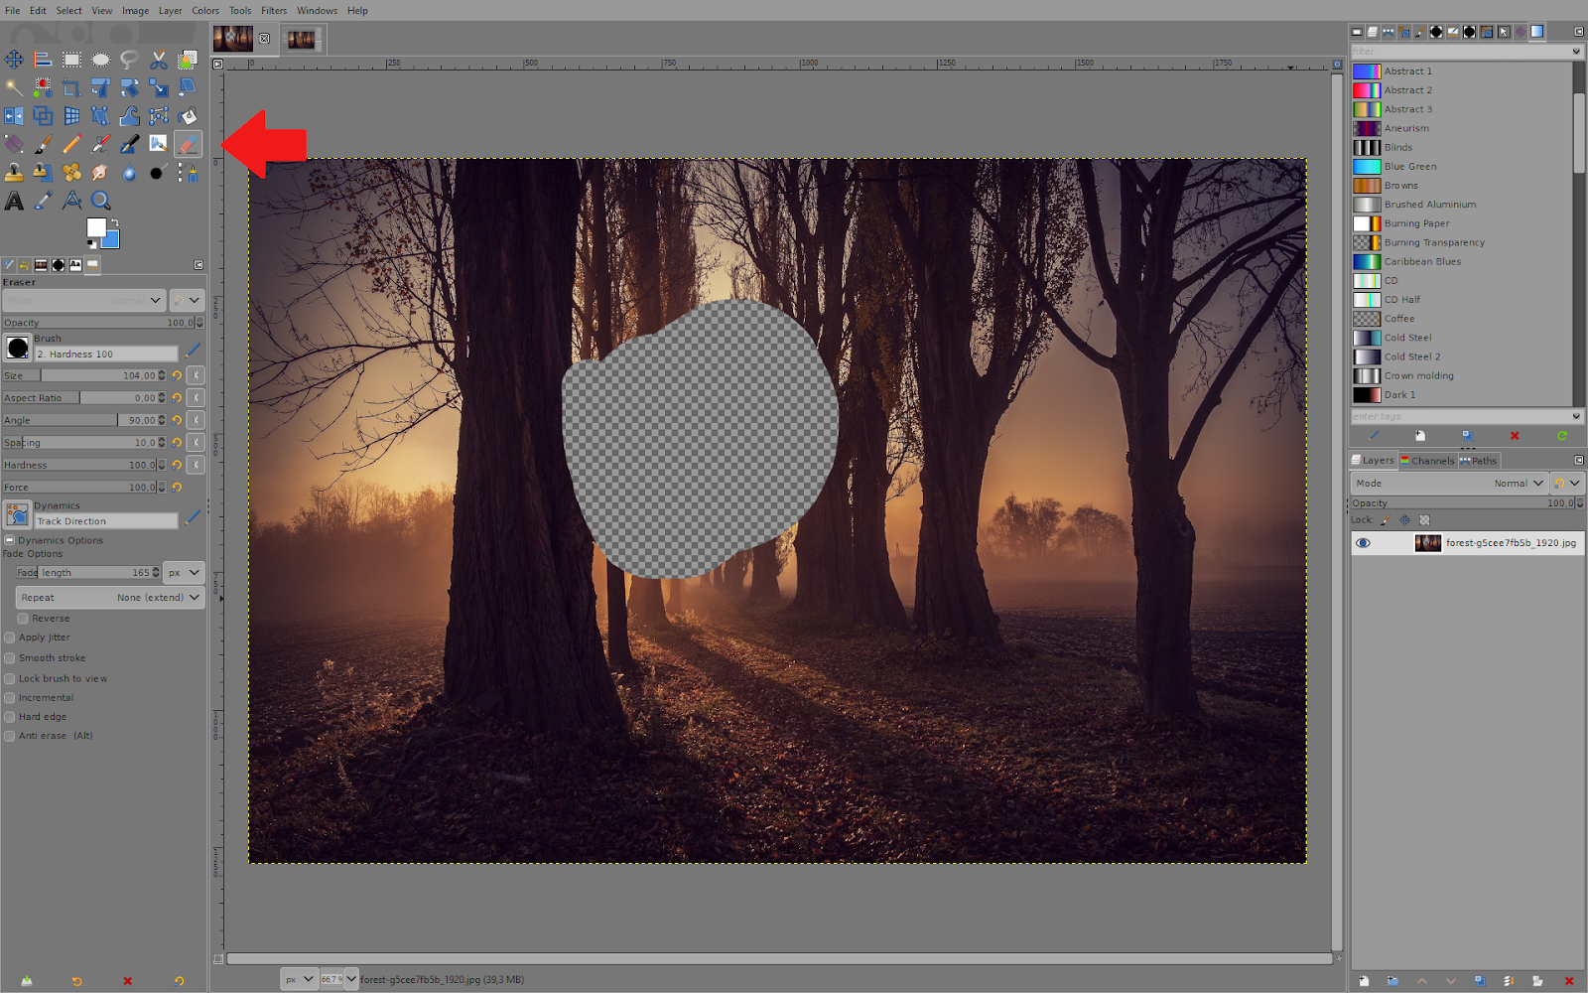Select the Gradient tool
Image resolution: width=1588 pixels, height=993 pixels.
coord(14,145)
